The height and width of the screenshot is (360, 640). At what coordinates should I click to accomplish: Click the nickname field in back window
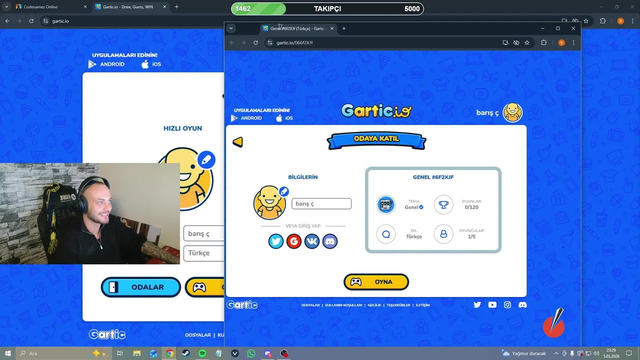(x=204, y=234)
